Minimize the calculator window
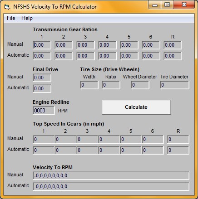This screenshot has height=199, width=198. pos(154,5)
